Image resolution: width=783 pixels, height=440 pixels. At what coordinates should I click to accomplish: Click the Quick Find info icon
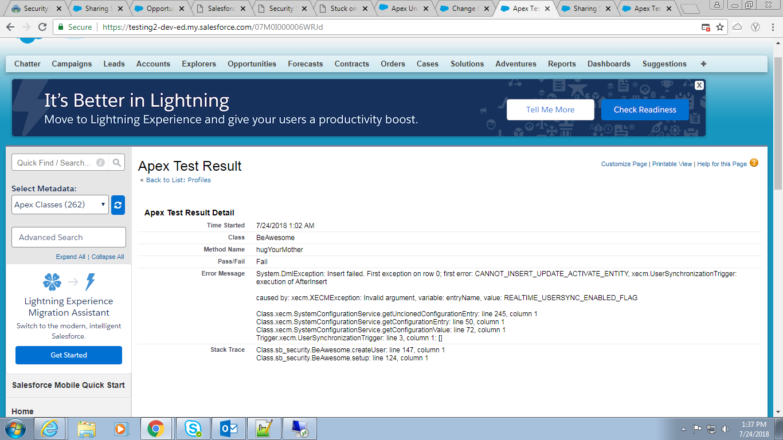[101, 163]
